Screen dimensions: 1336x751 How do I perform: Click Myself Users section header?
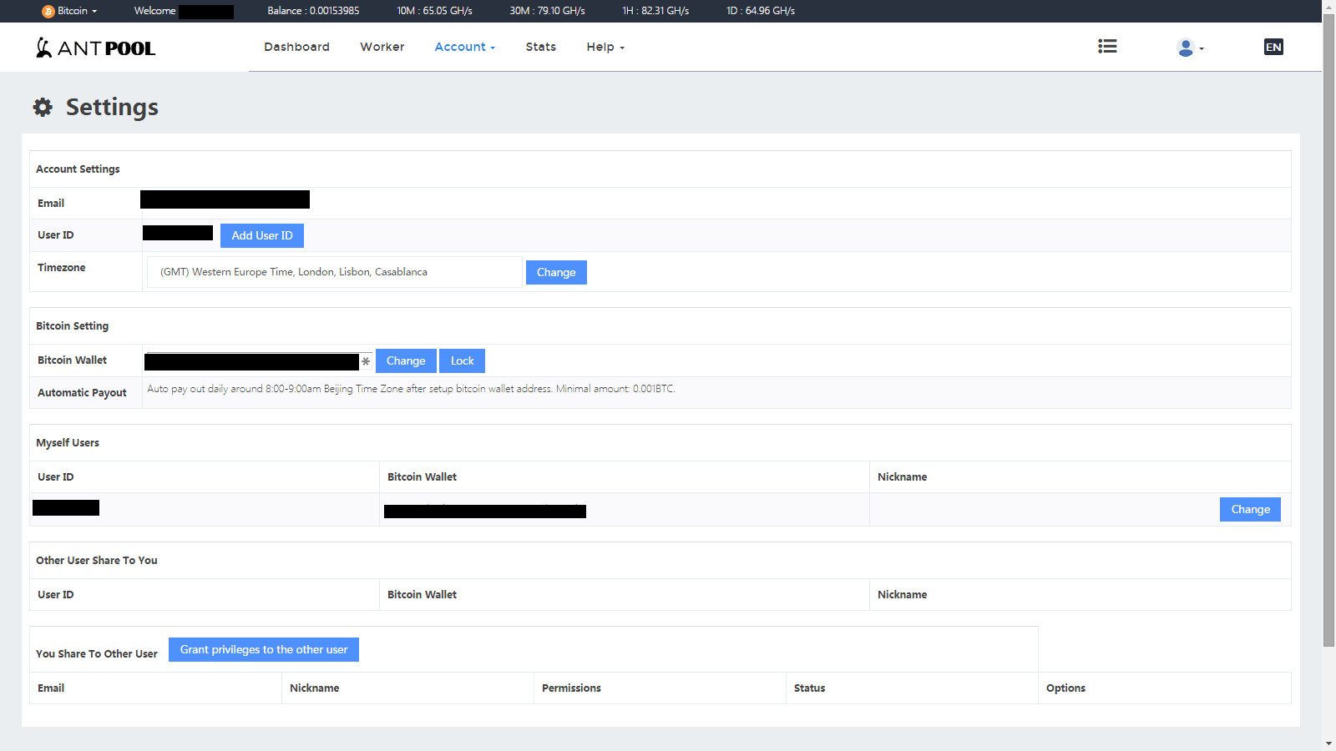point(68,442)
